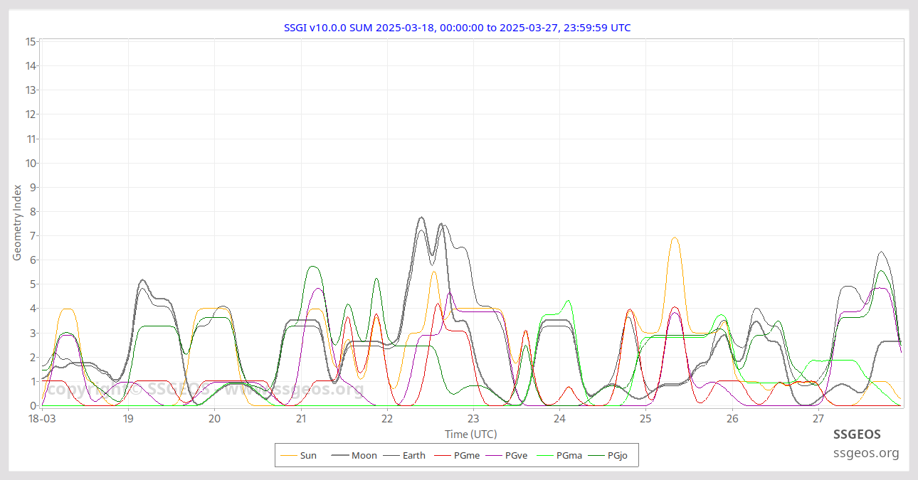Click the 27 tick on time axis
This screenshot has width=918, height=480.
click(818, 420)
